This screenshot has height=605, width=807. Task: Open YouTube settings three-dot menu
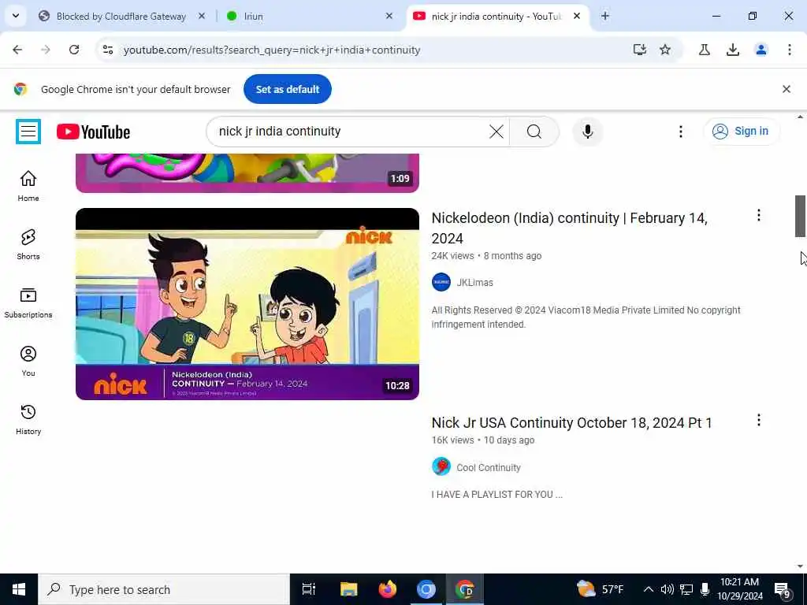pyautogui.click(x=680, y=132)
